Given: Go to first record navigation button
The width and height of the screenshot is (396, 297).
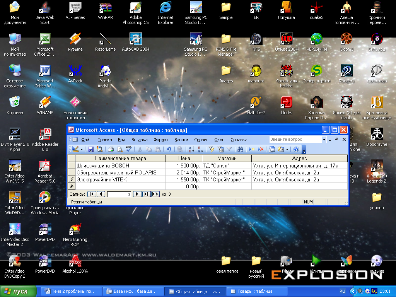Looking at the screenshot, I should pos(92,194).
